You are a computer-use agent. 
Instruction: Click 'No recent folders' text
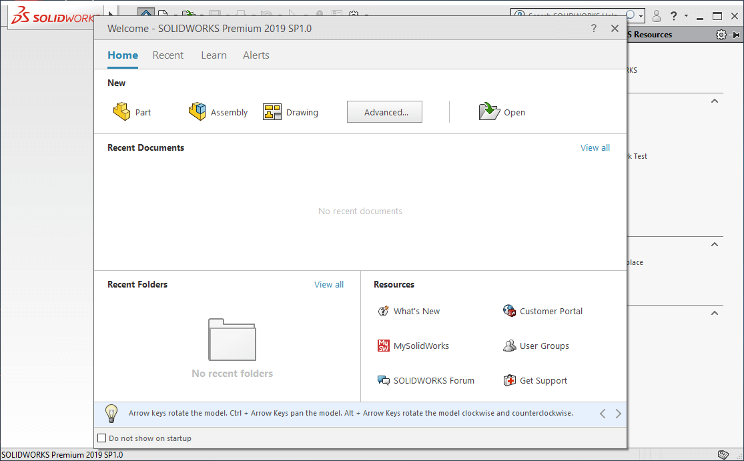point(232,373)
